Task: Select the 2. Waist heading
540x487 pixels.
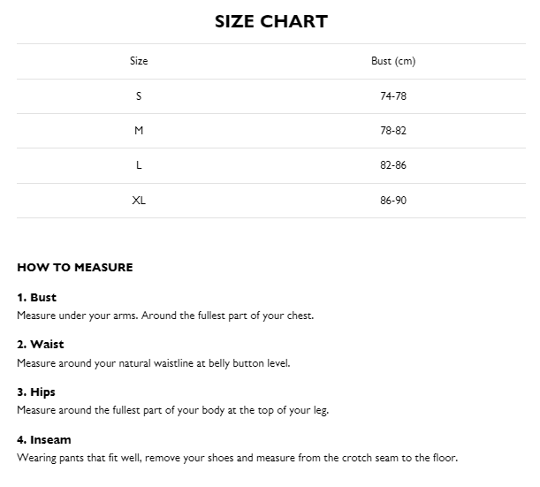Action: click(x=41, y=345)
